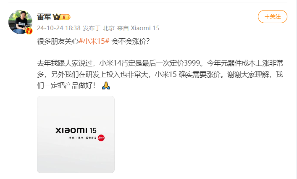Click the red Leica logo in image
The image size is (297, 179).
coord(101,138)
